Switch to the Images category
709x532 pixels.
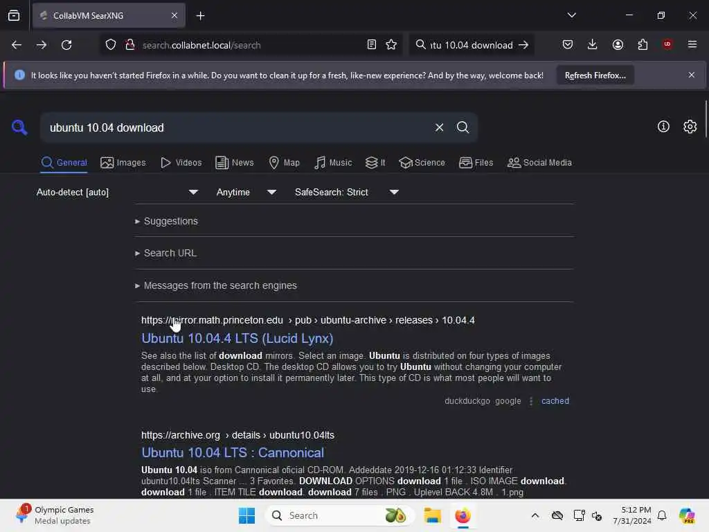(123, 163)
